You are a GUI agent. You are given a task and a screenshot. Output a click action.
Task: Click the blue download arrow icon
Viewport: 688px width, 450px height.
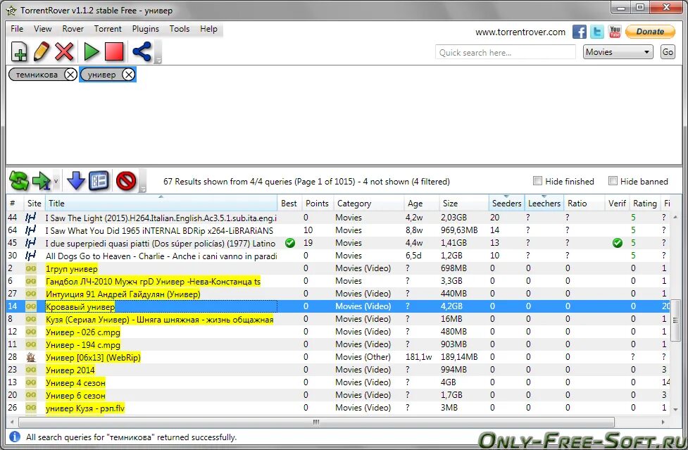76,181
